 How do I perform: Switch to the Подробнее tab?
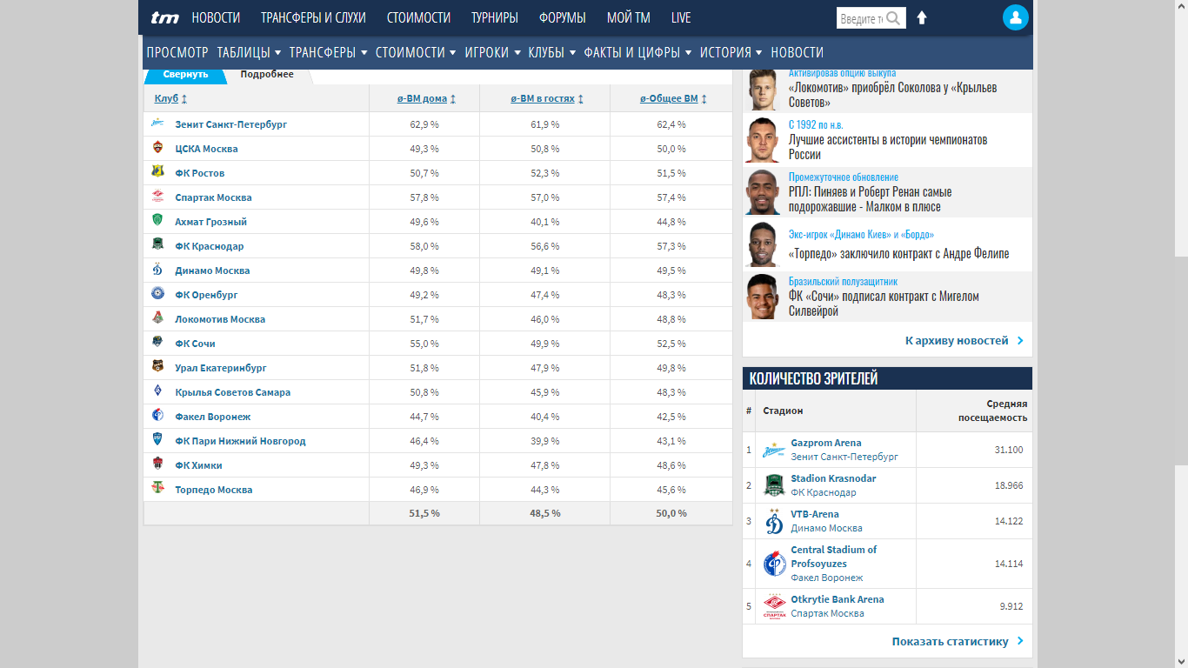[267, 75]
